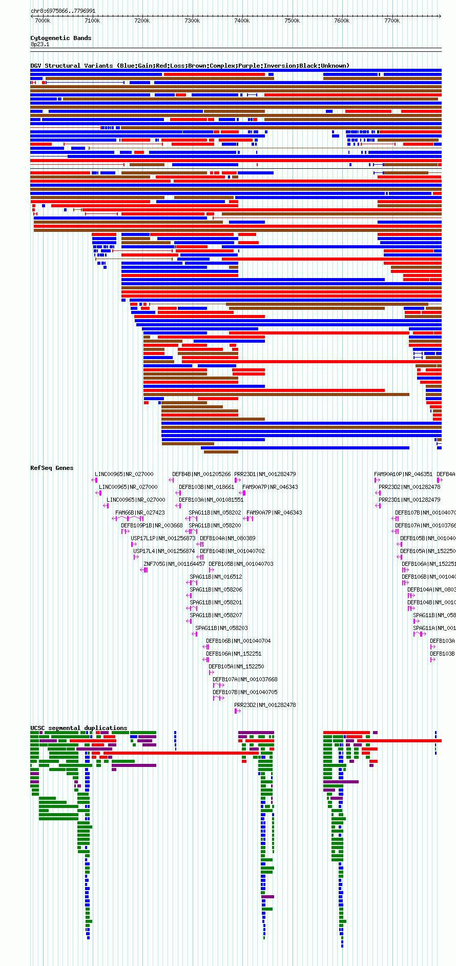The height and width of the screenshot is (966, 456).
Task: Select the DEFB106B|NM_001040704 label
Action: 238,641
